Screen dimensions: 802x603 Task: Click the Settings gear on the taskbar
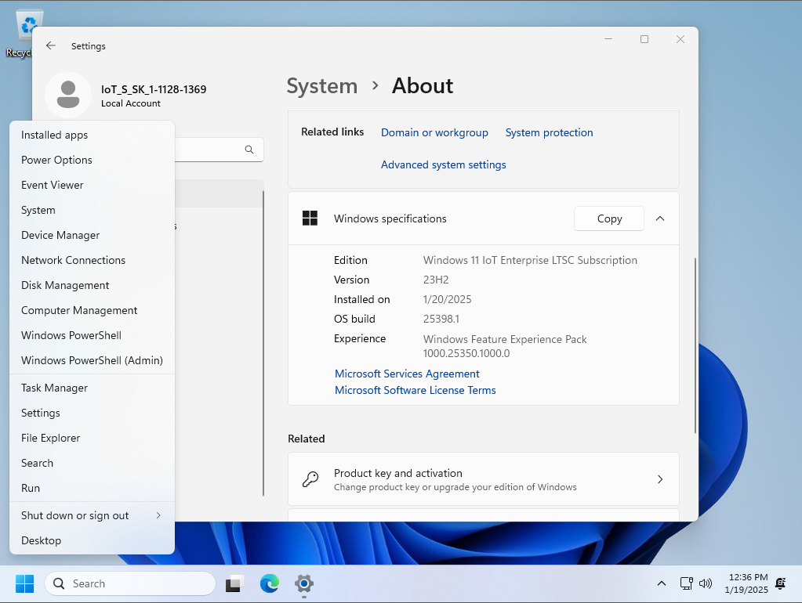(304, 583)
